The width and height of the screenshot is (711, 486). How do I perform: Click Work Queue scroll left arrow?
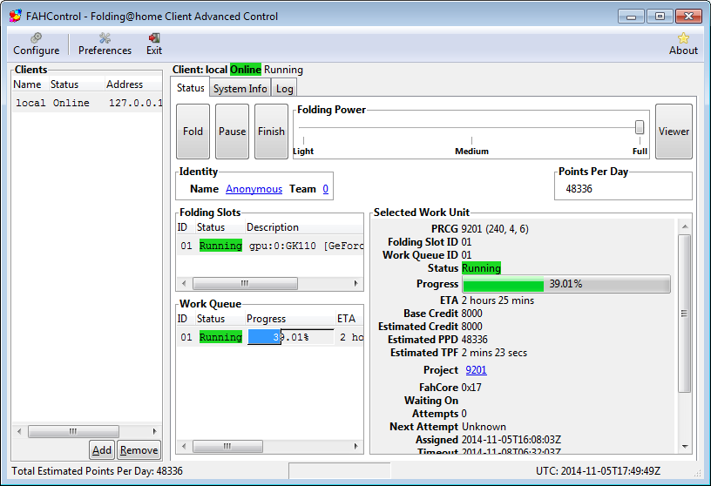tap(184, 446)
